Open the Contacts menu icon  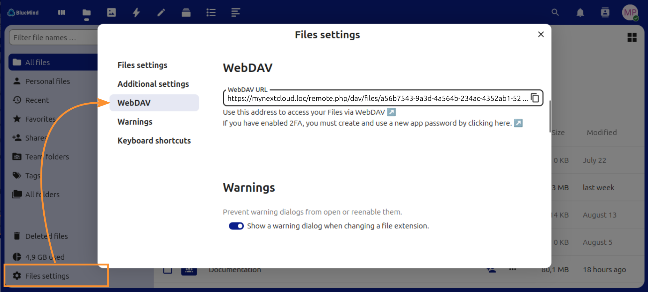605,13
